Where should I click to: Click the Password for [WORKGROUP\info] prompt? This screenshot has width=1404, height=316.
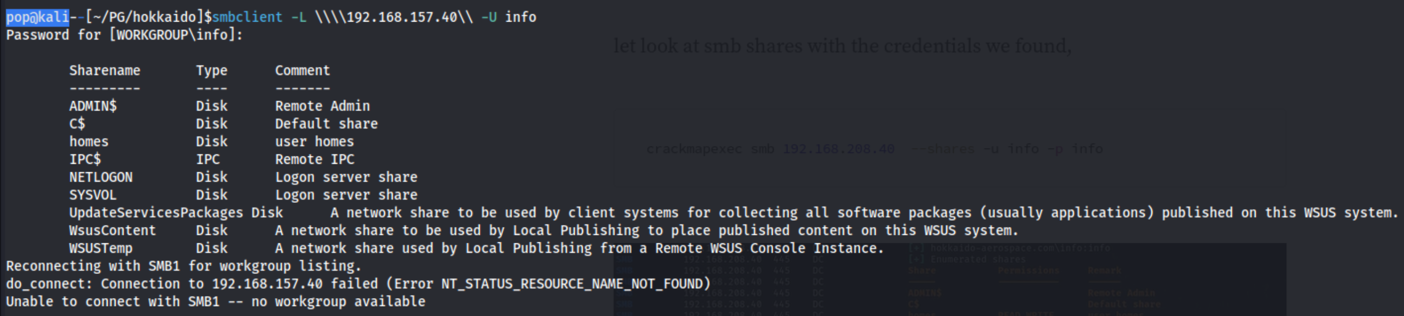coord(124,35)
